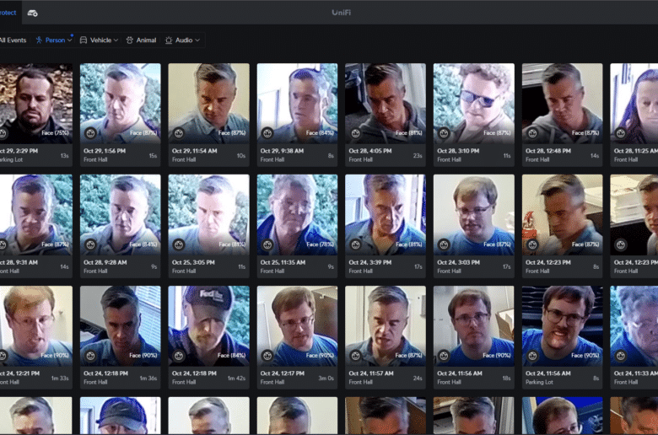
Task: Click the 'Oct 24, 11:57 AM' timestamp
Action: coord(371,373)
